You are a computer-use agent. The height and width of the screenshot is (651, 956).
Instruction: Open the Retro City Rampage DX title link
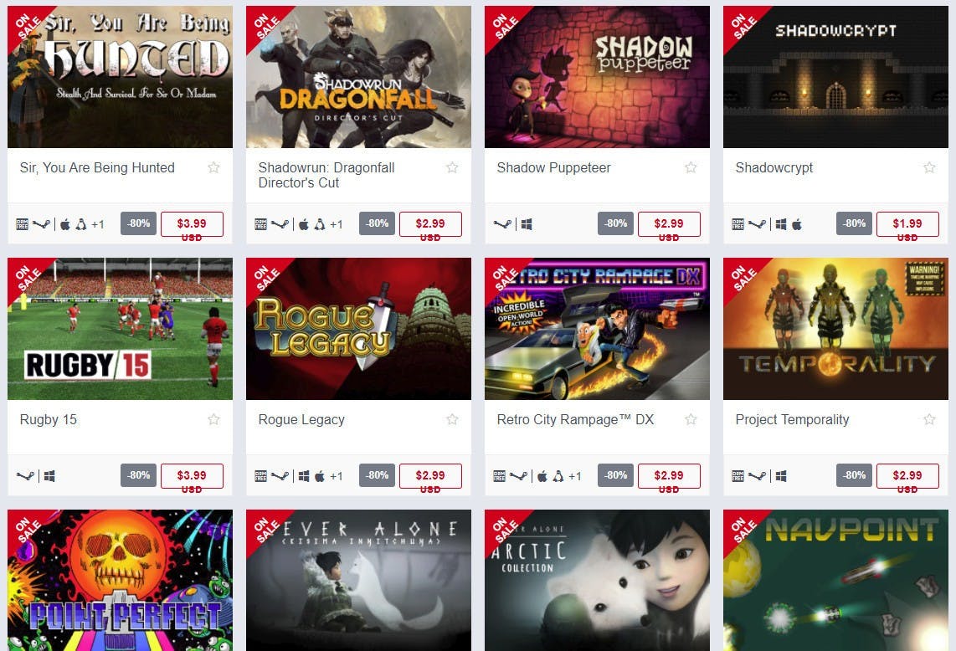(575, 419)
